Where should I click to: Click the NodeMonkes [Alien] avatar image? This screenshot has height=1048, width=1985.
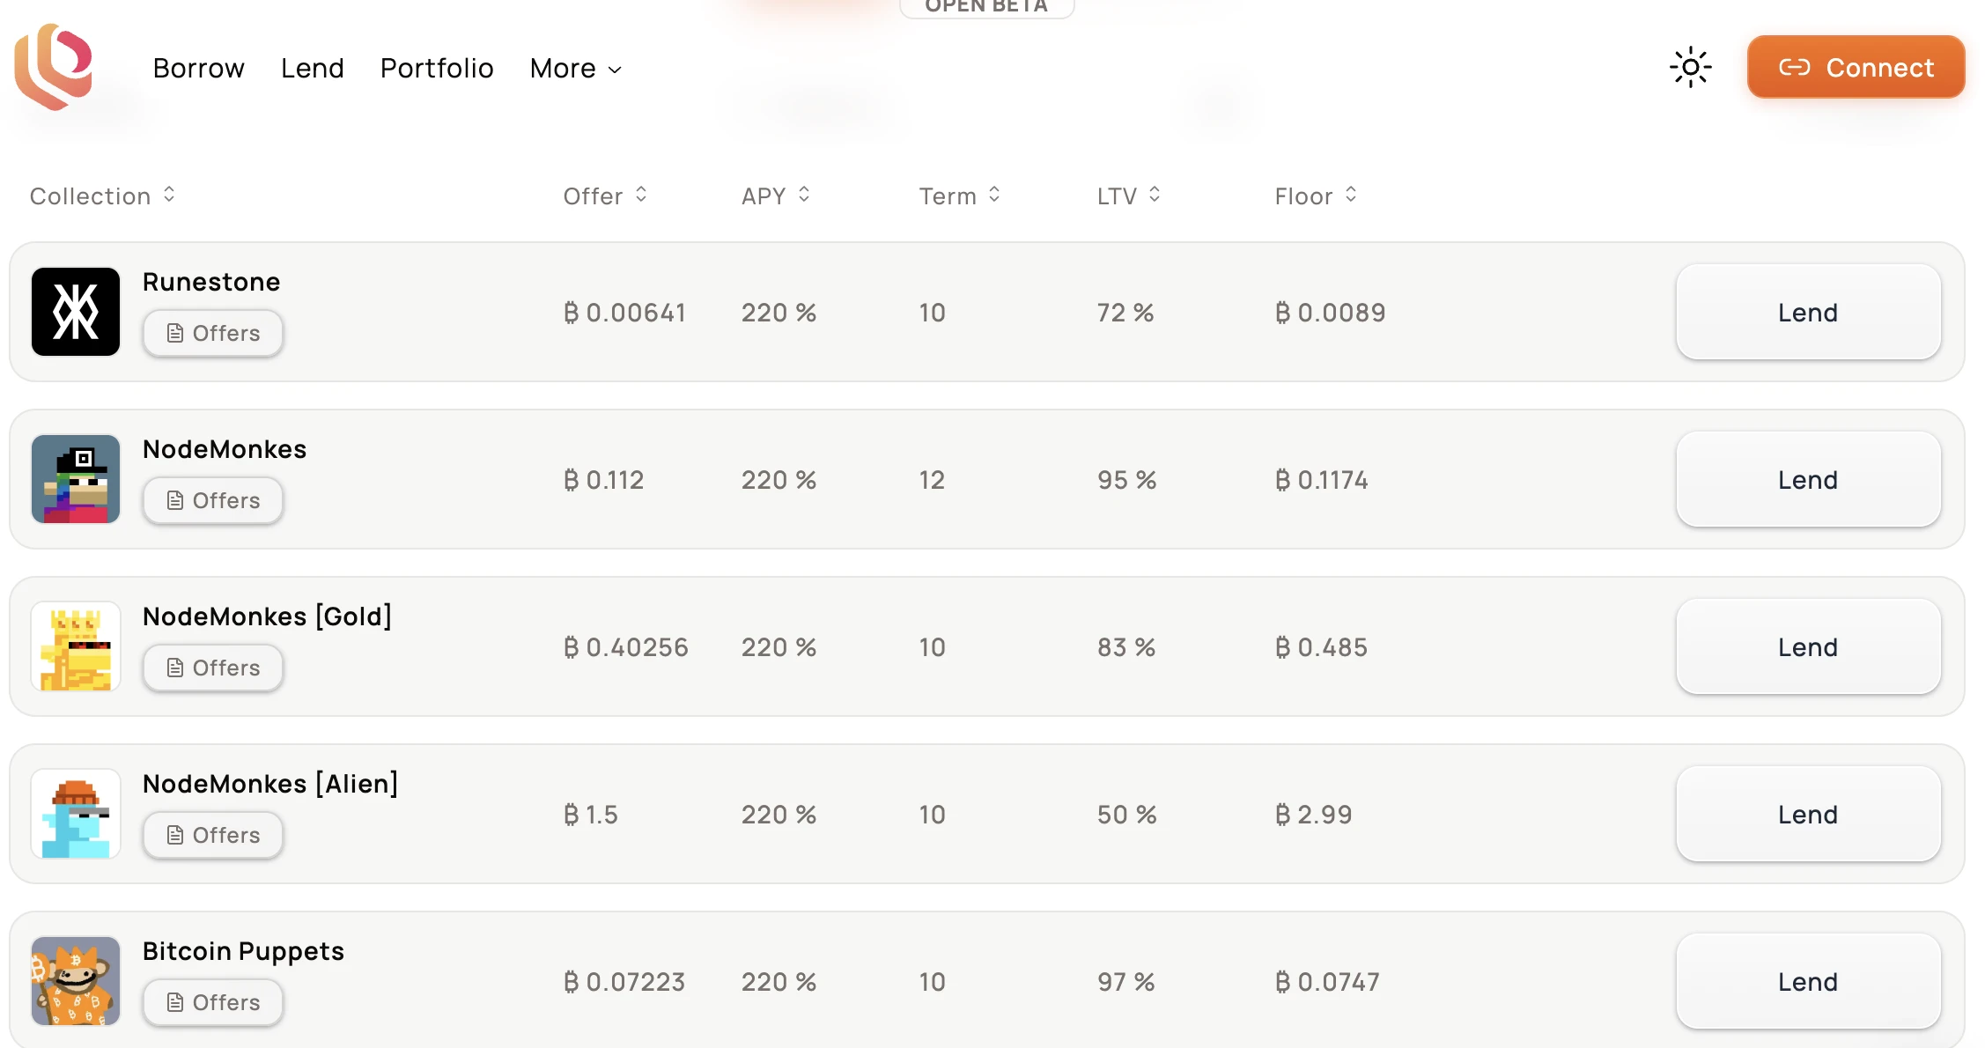click(x=76, y=814)
